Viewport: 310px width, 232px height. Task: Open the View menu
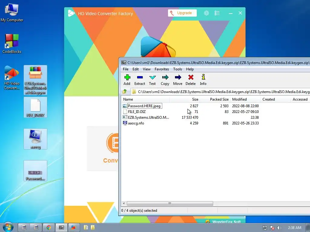[x=147, y=69]
